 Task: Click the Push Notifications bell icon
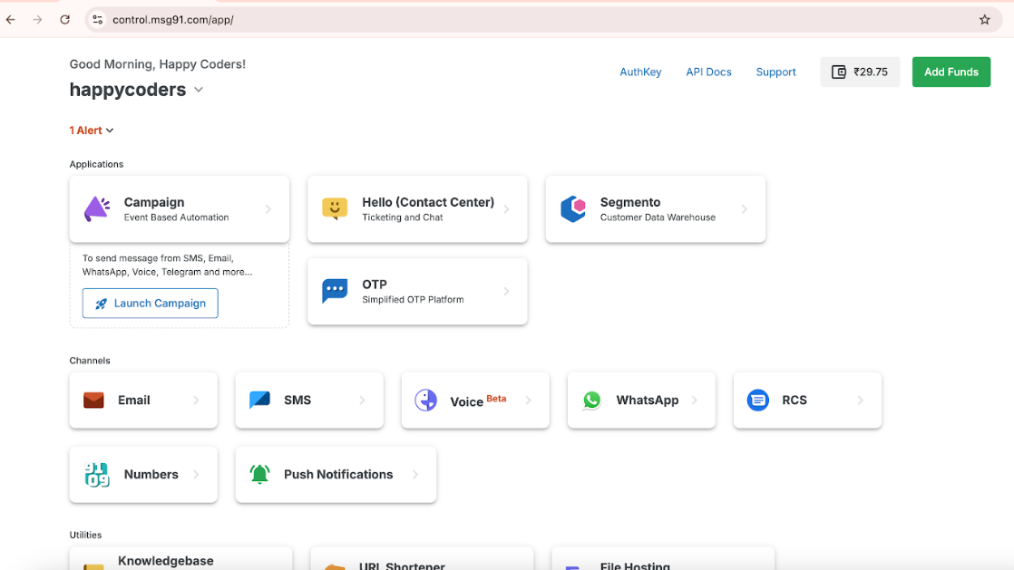[259, 474]
